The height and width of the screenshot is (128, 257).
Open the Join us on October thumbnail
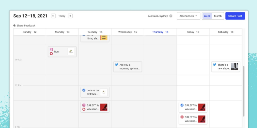104,92
